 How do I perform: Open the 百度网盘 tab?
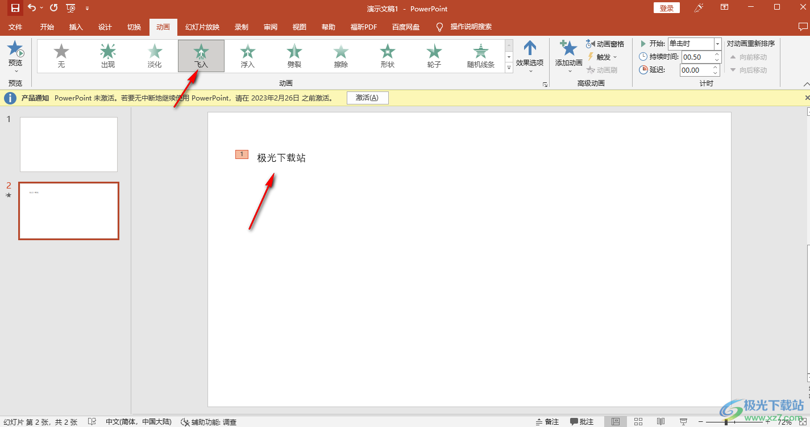tap(406, 27)
